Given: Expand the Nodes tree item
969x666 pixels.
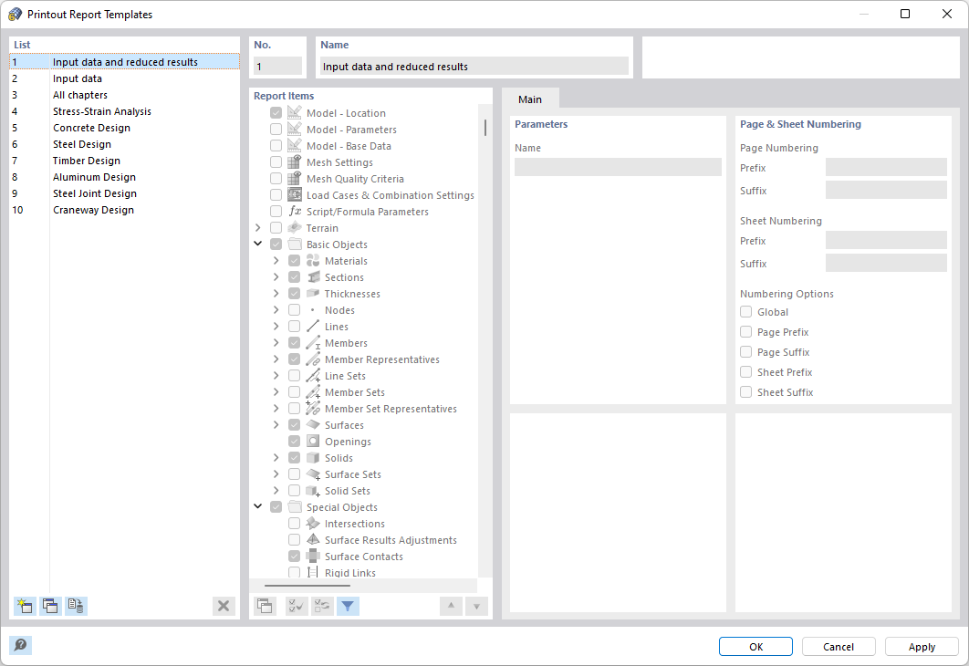Looking at the screenshot, I should 276,309.
